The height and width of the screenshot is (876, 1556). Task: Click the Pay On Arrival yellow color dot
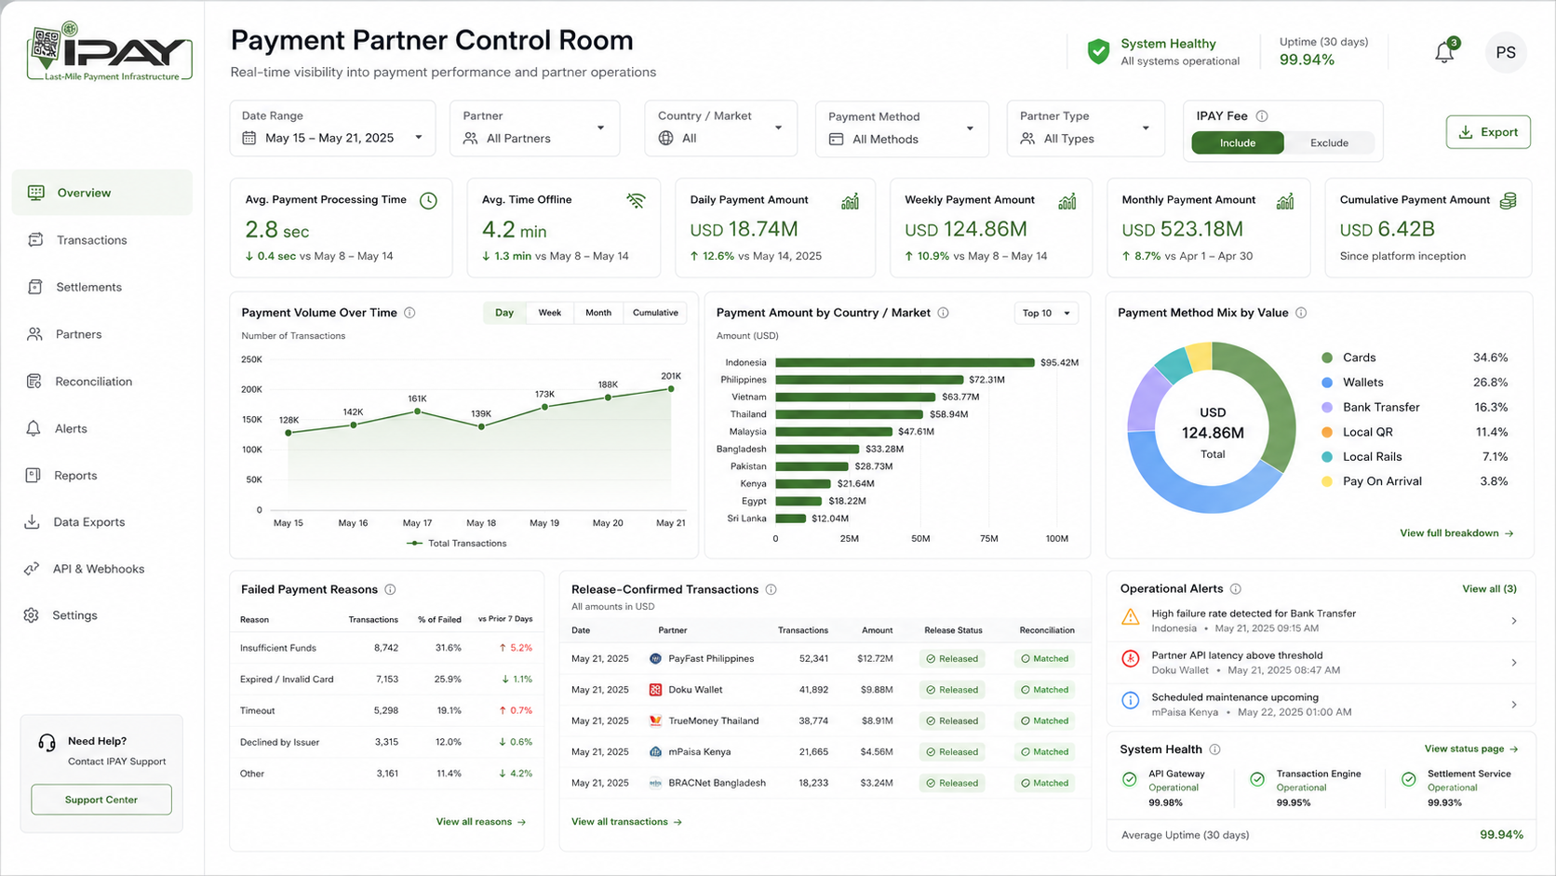pos(1327,481)
